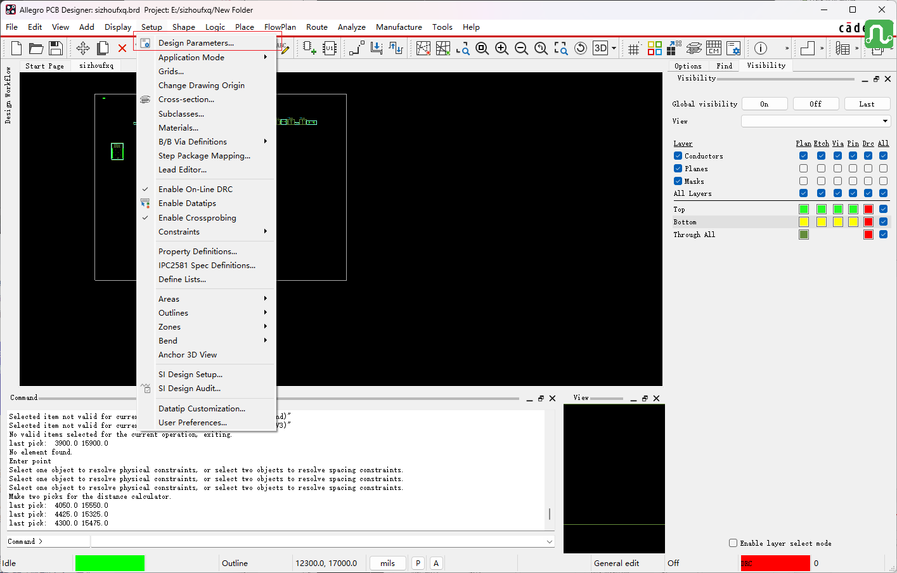897x573 pixels.
Task: Open the Color dialog with the four-squares icon
Action: click(x=654, y=48)
